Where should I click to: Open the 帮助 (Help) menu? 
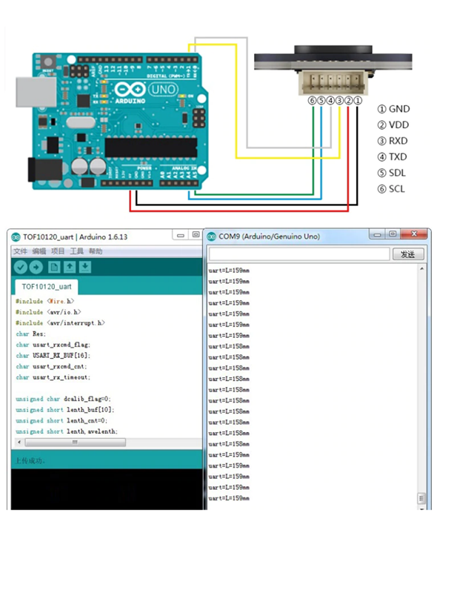96,251
